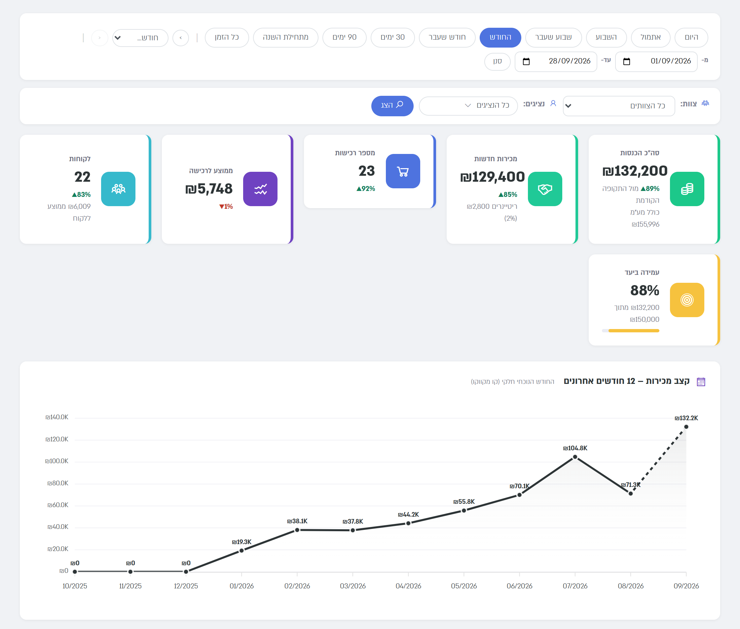Click the teal people icon on customers card

[118, 189]
